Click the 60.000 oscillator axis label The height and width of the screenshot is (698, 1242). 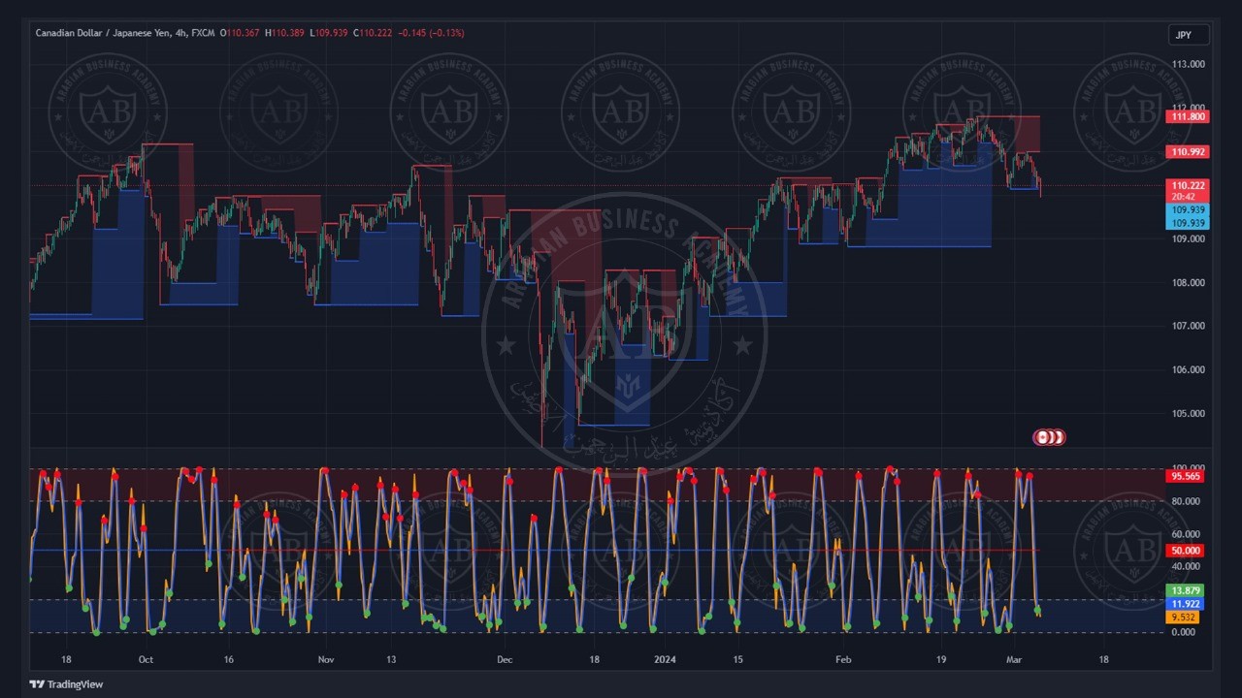click(1186, 534)
